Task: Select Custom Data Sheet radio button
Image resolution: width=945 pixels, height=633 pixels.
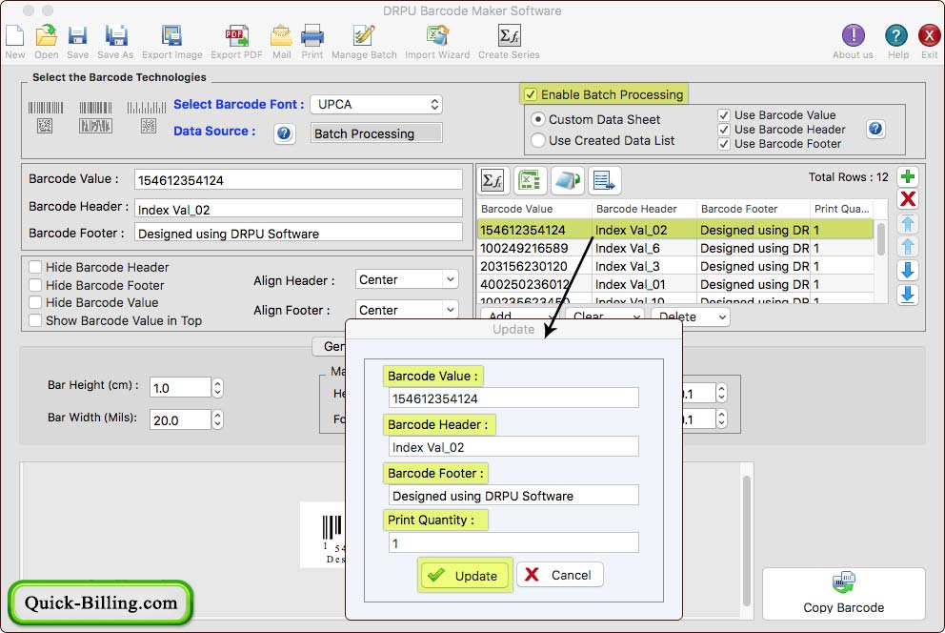Action: point(537,119)
